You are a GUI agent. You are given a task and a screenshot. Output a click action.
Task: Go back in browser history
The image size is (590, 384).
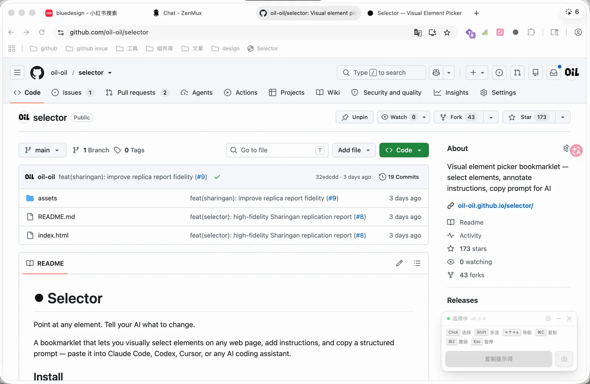[x=11, y=32]
